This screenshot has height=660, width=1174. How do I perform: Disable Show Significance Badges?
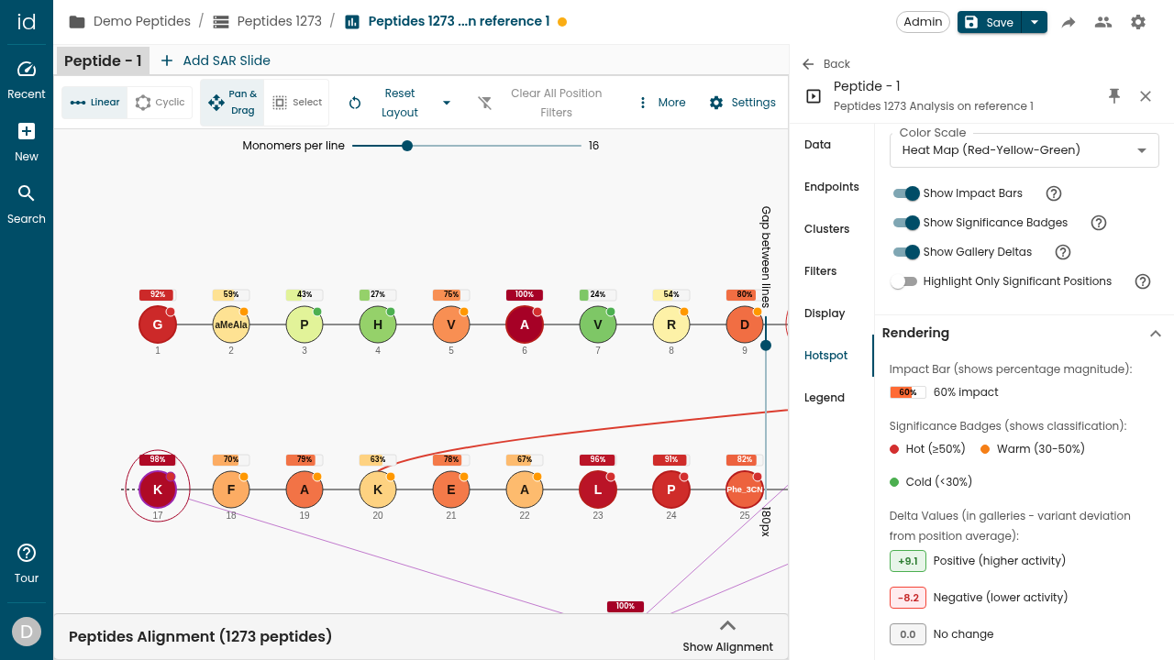906,223
